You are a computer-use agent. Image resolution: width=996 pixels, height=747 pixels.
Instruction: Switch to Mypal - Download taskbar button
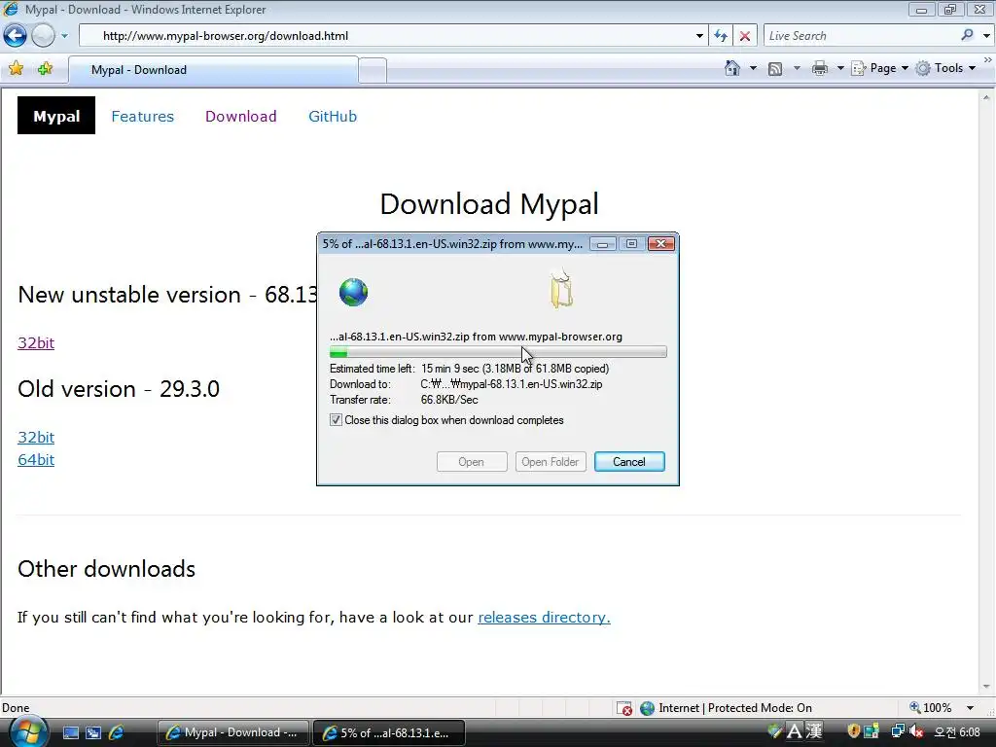pyautogui.click(x=233, y=732)
